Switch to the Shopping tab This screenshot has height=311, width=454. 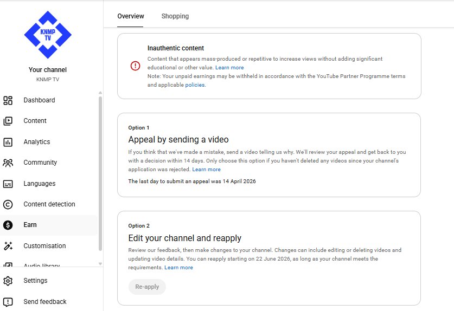(x=175, y=16)
